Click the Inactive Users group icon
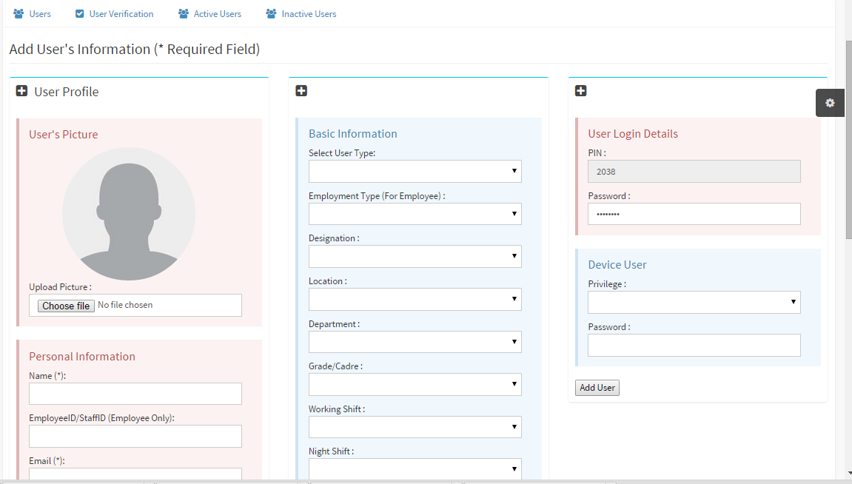 point(272,14)
